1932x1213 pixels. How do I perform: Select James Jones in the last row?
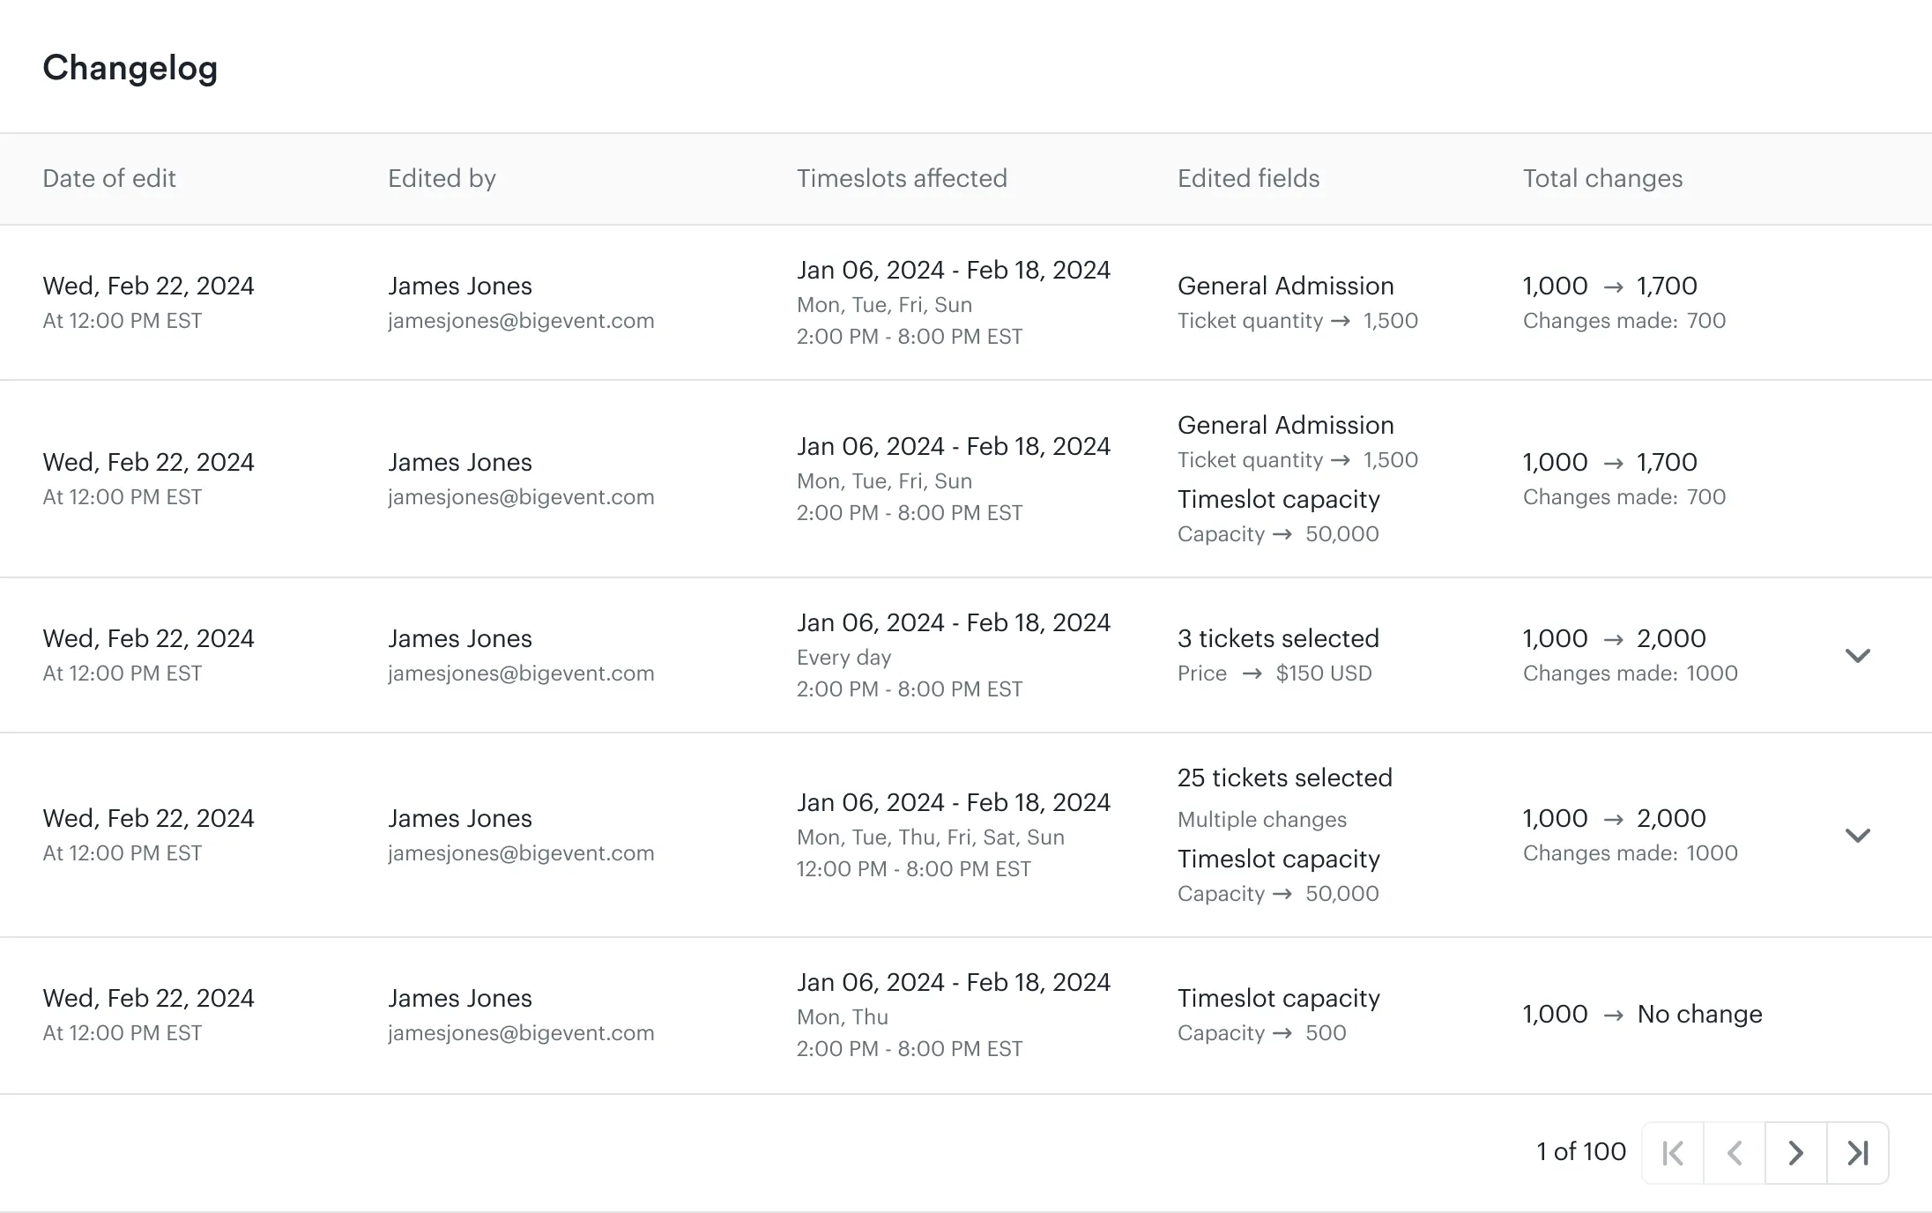point(459,998)
